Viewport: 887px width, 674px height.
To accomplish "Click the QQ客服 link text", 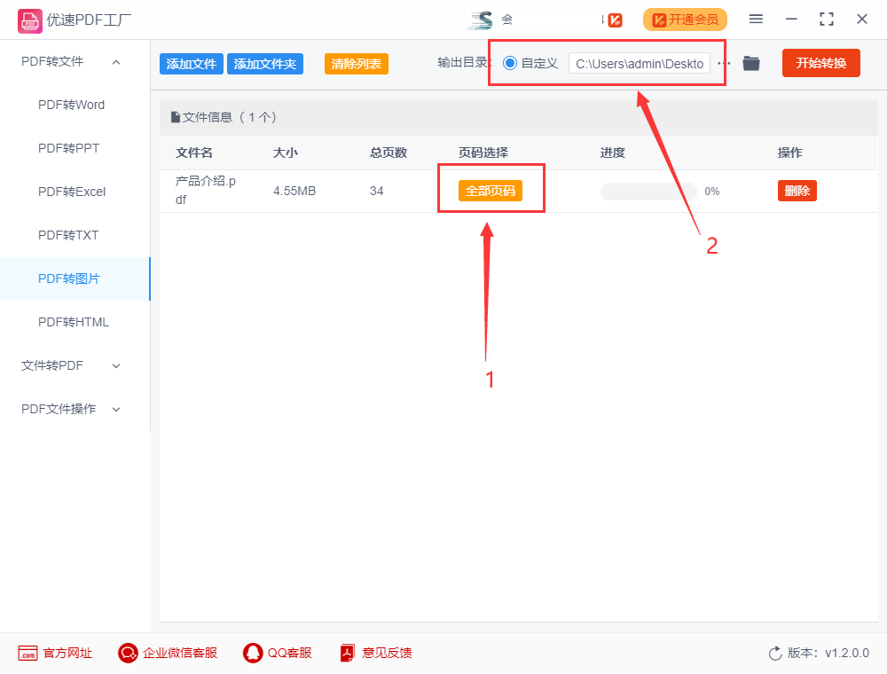I will [x=290, y=653].
